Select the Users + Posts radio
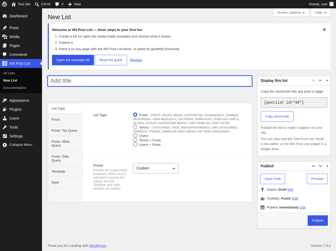336x251 pixels. tap(135, 144)
